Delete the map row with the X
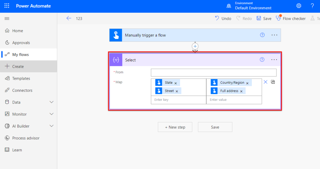320x169 pixels. pyautogui.click(x=265, y=82)
